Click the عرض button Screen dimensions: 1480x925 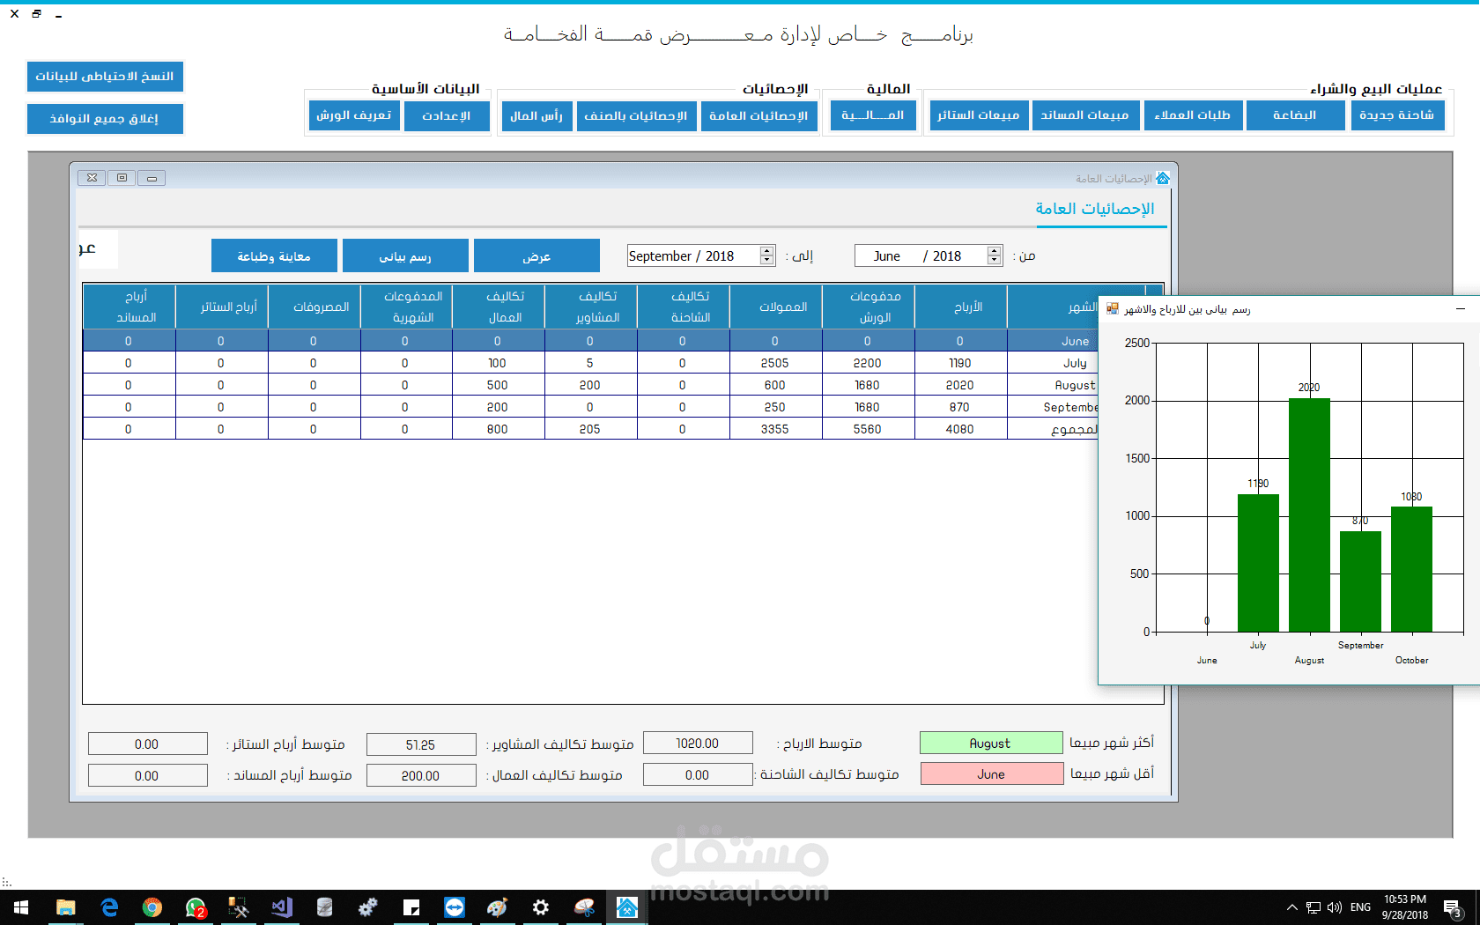point(536,256)
